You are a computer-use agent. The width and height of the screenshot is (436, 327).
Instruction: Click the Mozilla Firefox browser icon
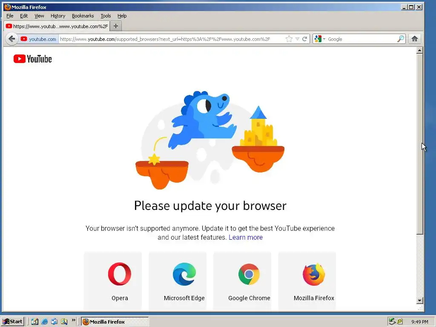pos(314,275)
